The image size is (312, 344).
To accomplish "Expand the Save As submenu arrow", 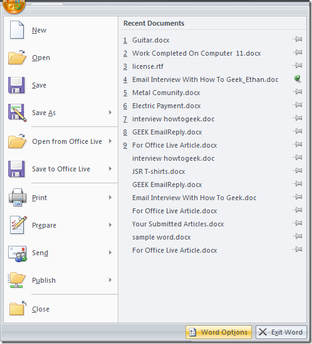I will 110,113.
